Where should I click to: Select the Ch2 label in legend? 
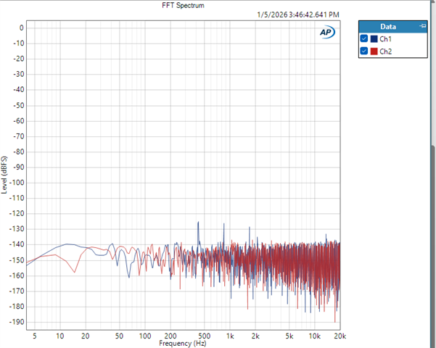pos(386,51)
